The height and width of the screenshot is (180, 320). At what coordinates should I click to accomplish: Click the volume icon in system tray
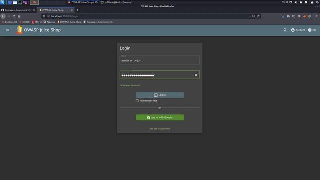[x=296, y=2]
